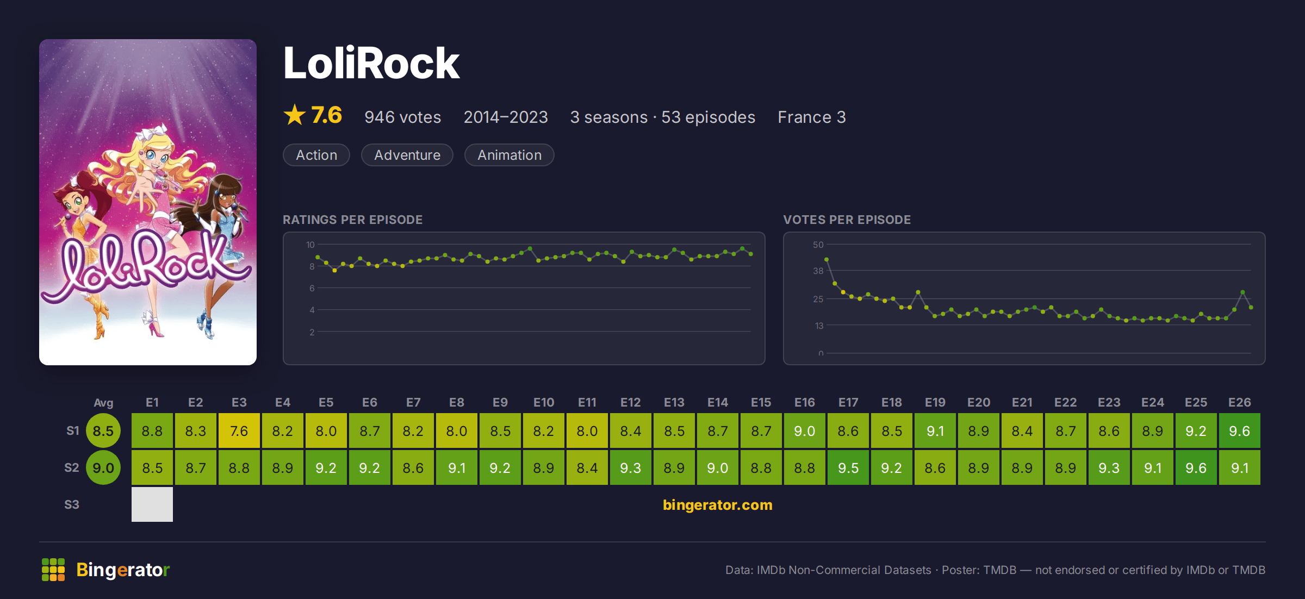This screenshot has width=1305, height=599.
Task: Select S2 E17 cell rated 9.5
Action: point(848,467)
